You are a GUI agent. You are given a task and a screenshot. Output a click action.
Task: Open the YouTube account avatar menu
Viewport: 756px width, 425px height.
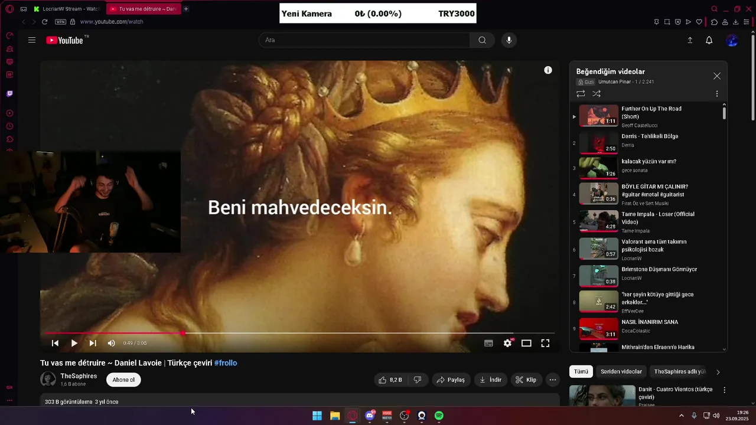[x=732, y=40]
